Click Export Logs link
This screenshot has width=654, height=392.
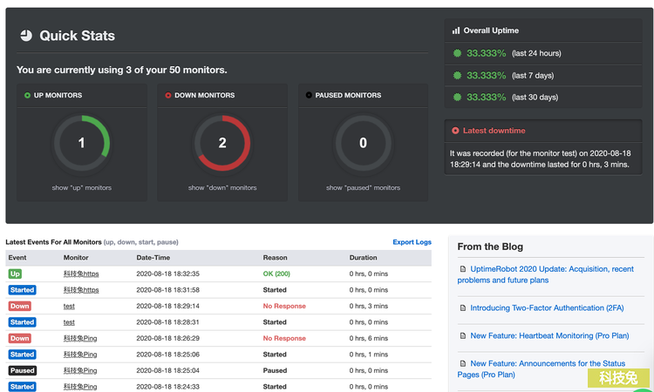click(412, 242)
